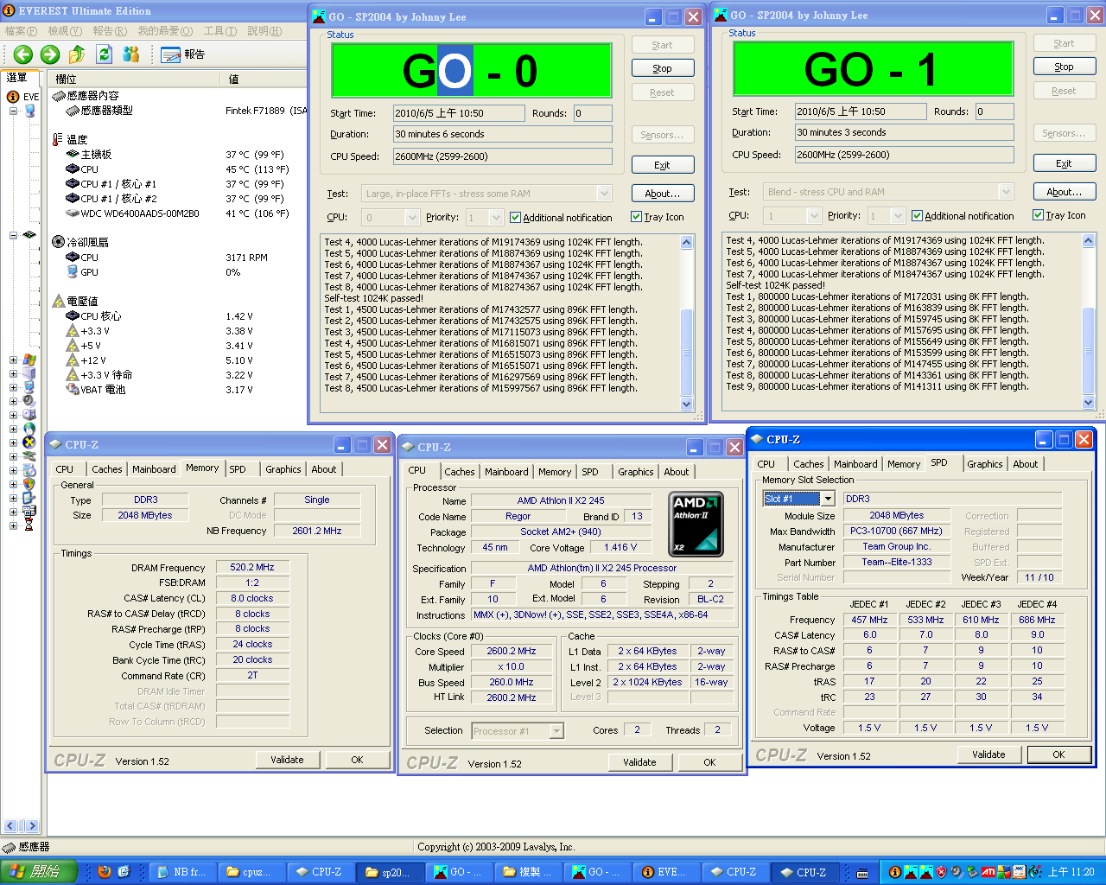Click the 冷卻風扇 fan section icon
The height and width of the screenshot is (885, 1106).
click(x=58, y=242)
